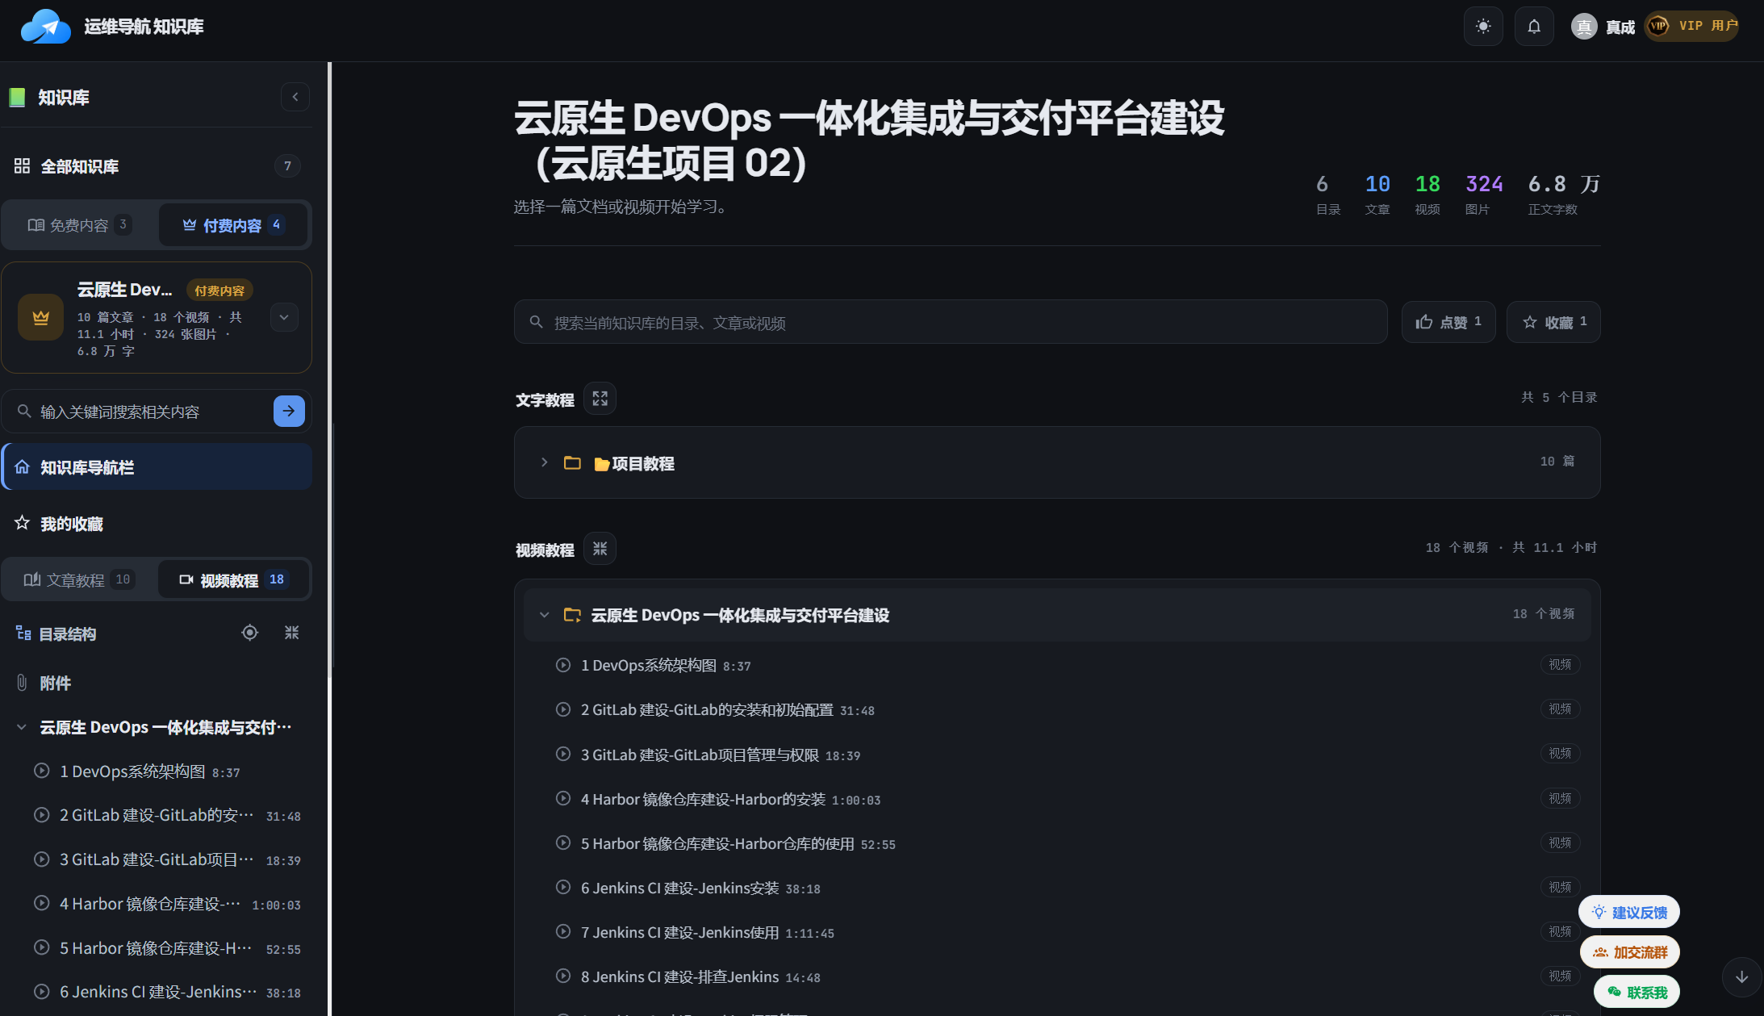Click the 项目教程 folder icon
The image size is (1764, 1016).
point(572,462)
